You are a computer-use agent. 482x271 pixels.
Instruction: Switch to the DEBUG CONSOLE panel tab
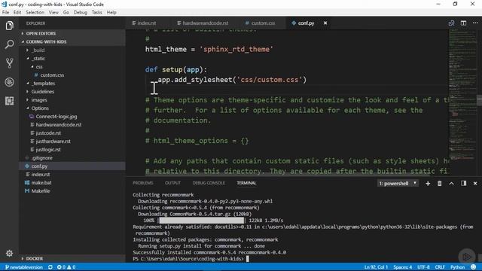tap(209, 183)
